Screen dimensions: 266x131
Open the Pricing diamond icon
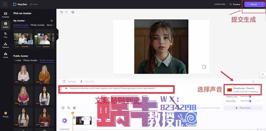click(6, 115)
